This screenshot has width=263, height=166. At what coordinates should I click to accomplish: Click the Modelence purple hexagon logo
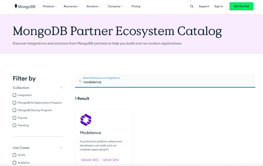pos(86,120)
